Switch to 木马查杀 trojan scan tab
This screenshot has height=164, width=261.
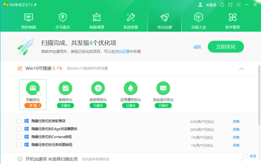63,21
